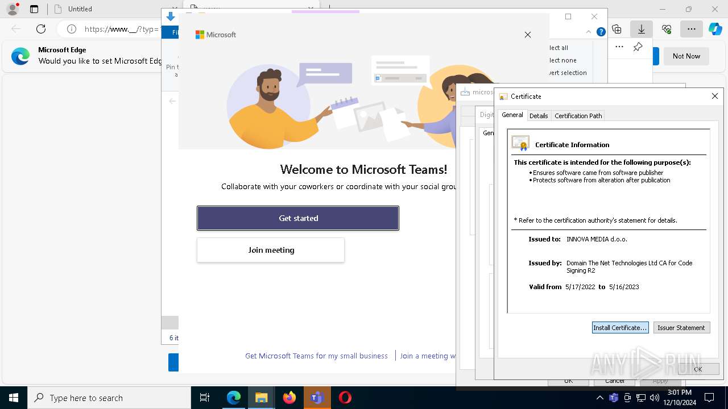
Task: Open Copilot icon in Edge
Action: click(x=715, y=29)
